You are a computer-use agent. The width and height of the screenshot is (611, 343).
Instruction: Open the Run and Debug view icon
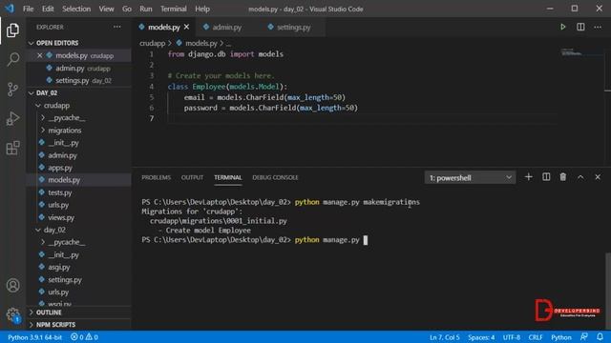tap(12, 118)
